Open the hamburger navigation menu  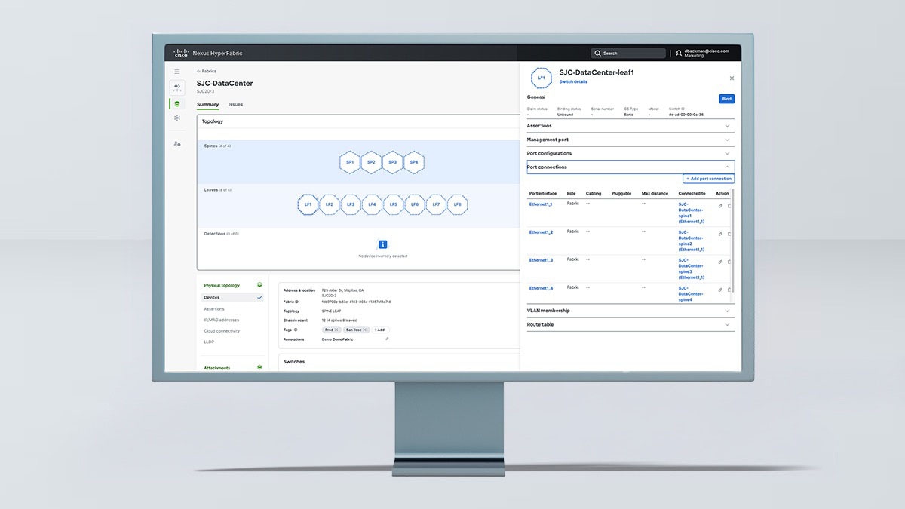[x=177, y=72]
